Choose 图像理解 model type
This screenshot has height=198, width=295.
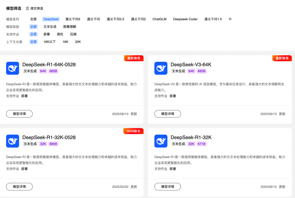pyautogui.click(x=70, y=27)
